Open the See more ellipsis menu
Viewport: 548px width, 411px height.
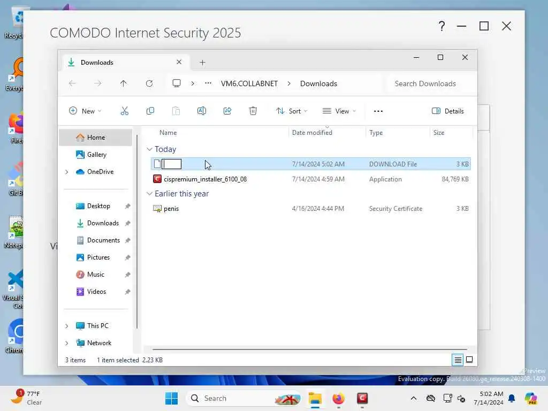click(x=378, y=111)
